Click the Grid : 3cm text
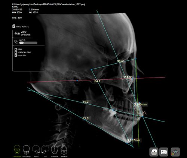This screenshot has width=187, height=158. [x=17, y=18]
